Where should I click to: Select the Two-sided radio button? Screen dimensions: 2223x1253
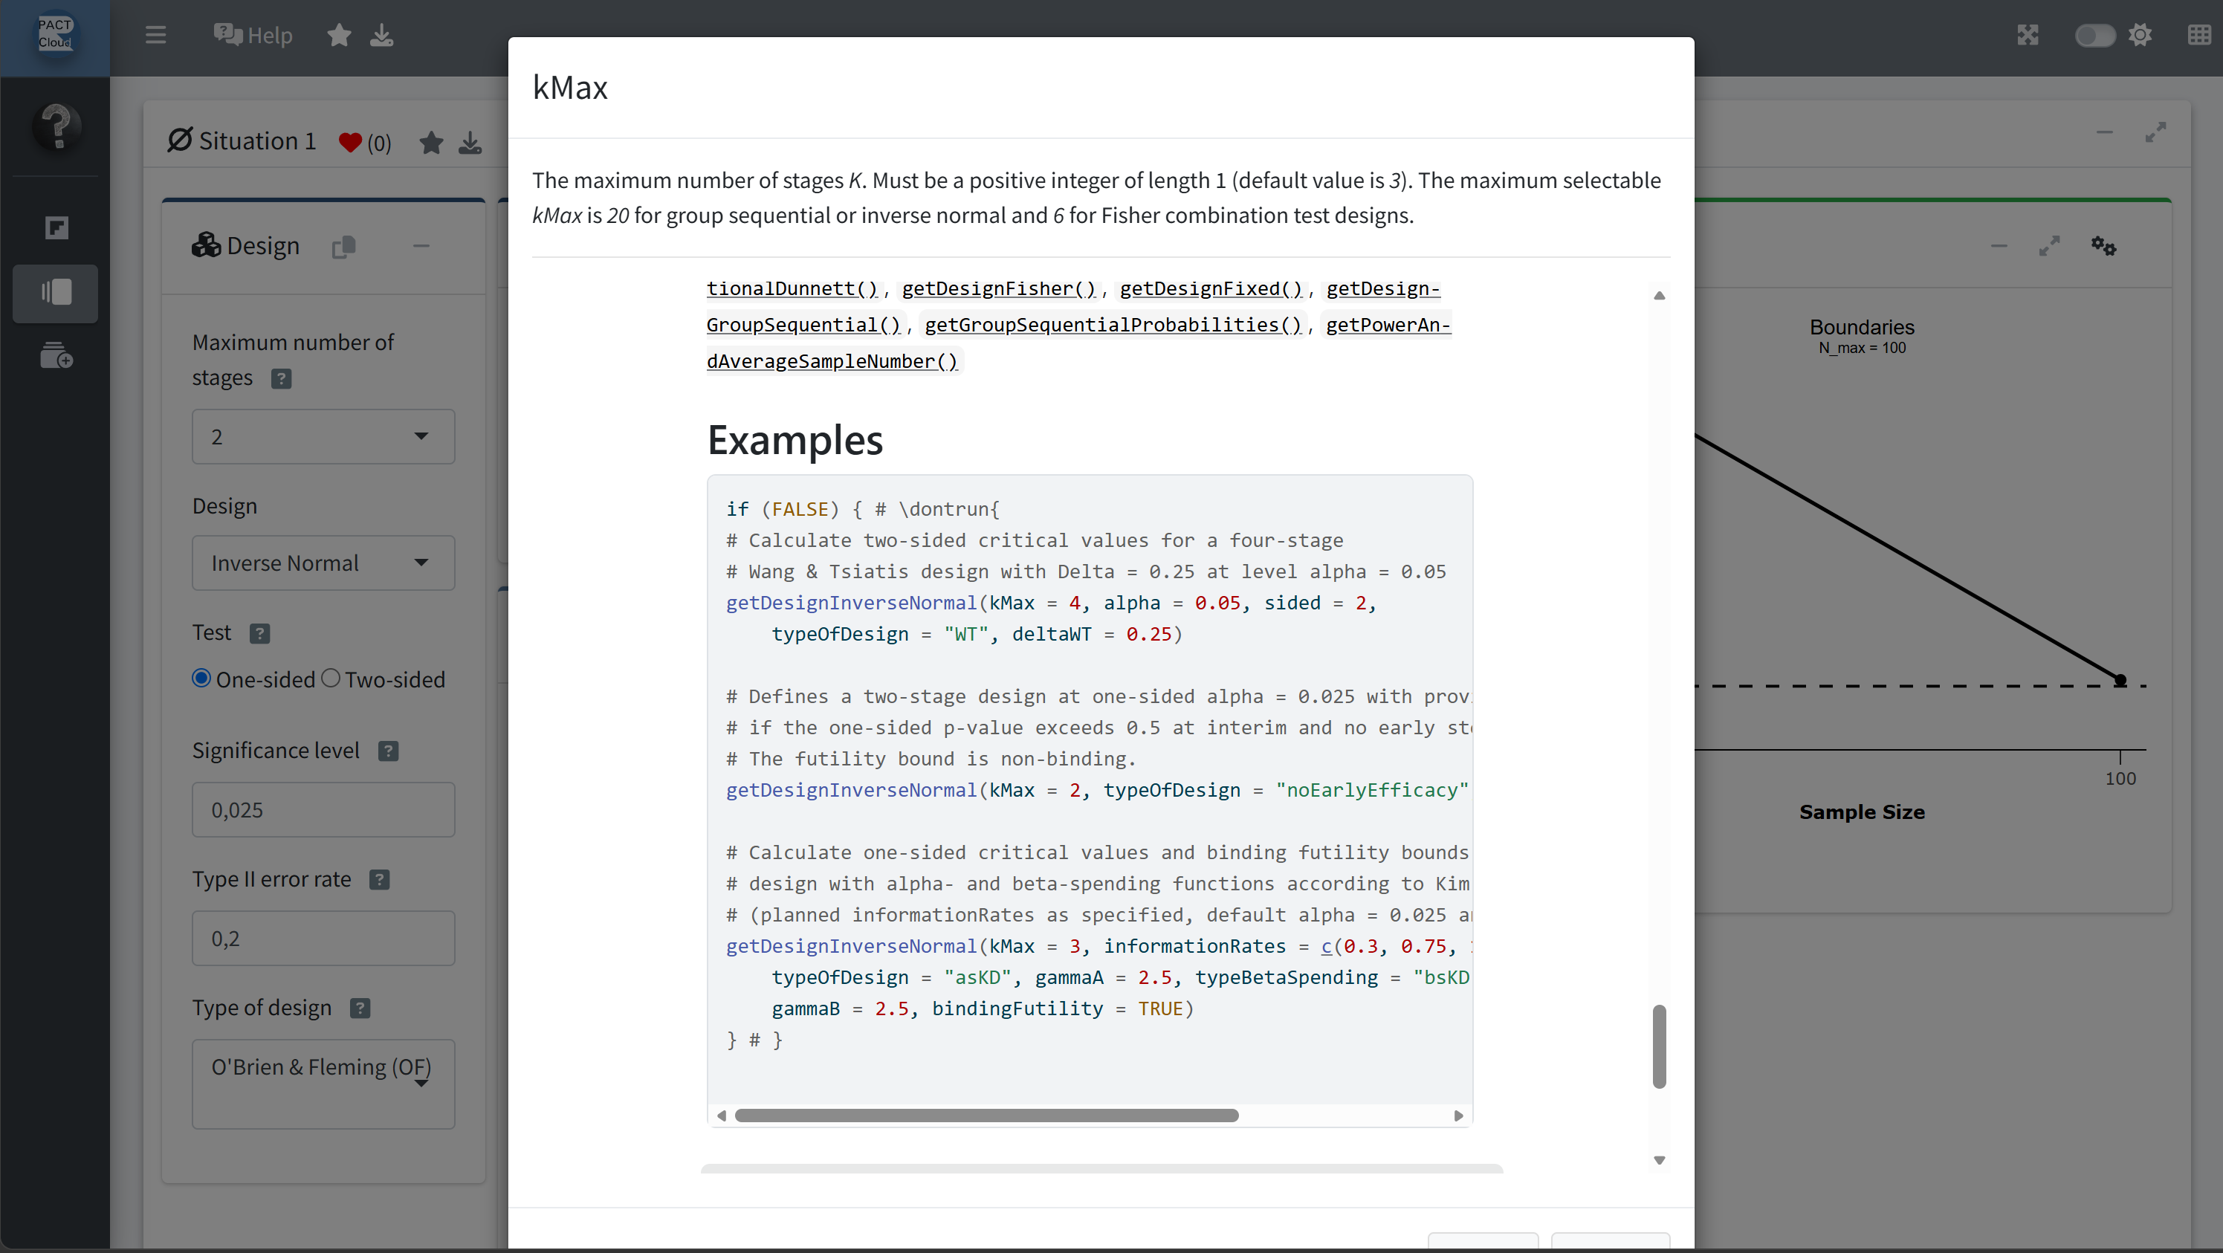point(331,679)
